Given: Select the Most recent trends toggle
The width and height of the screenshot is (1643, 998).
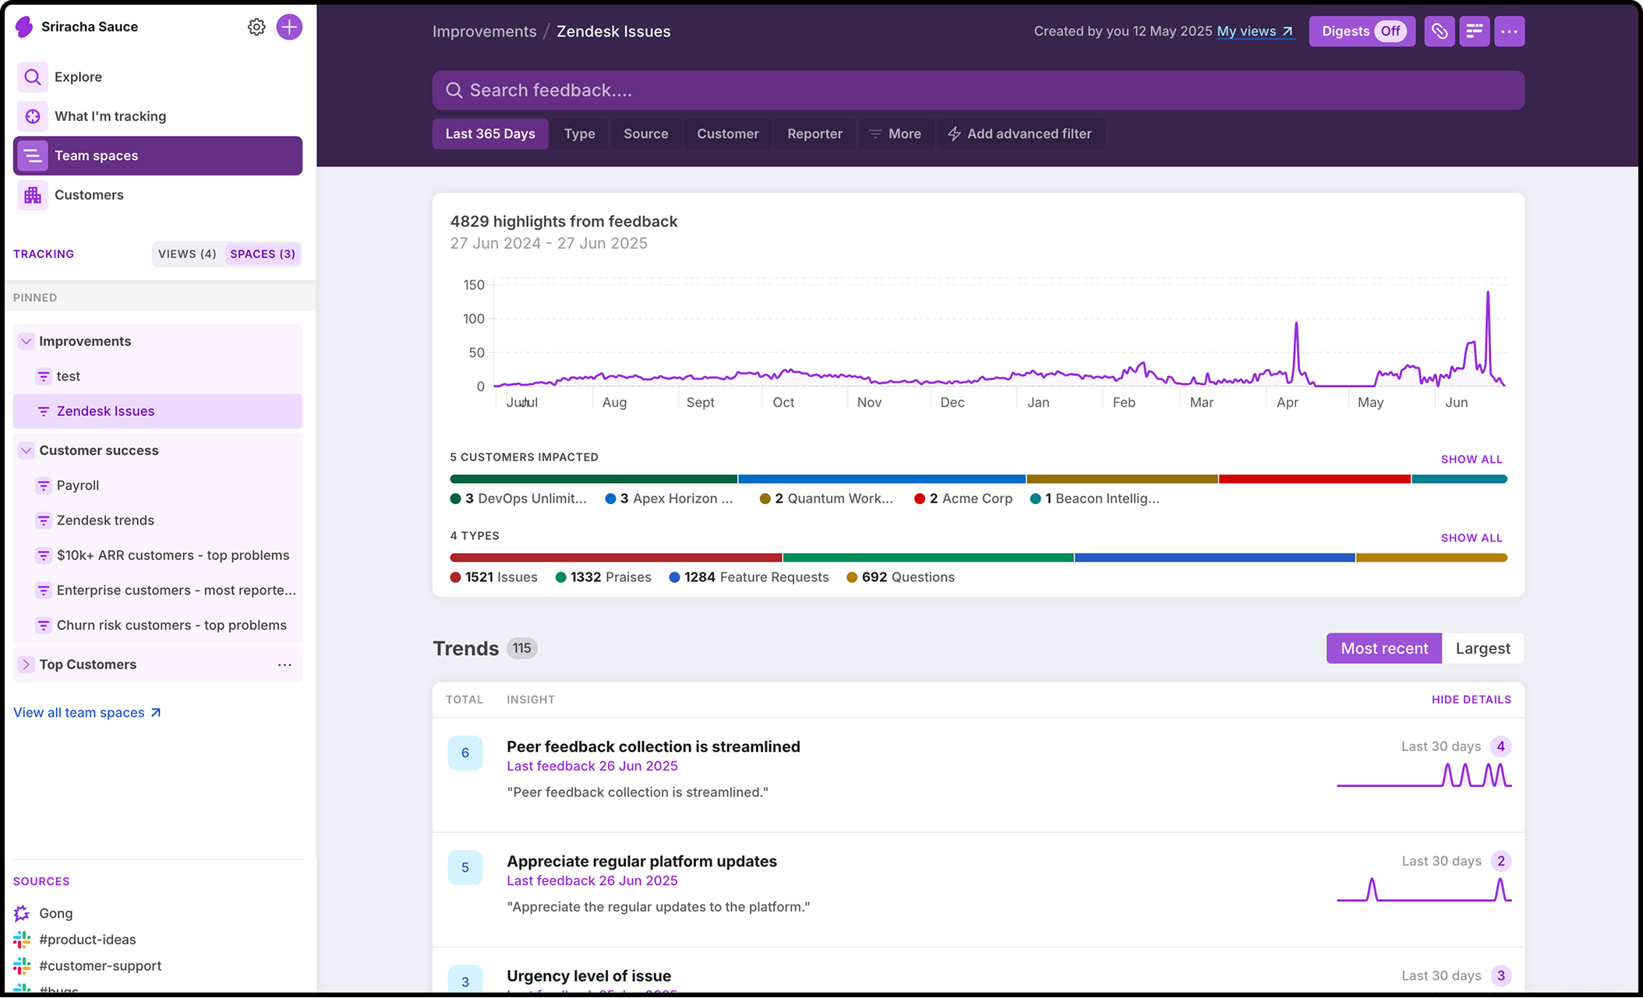Looking at the screenshot, I should tap(1384, 648).
